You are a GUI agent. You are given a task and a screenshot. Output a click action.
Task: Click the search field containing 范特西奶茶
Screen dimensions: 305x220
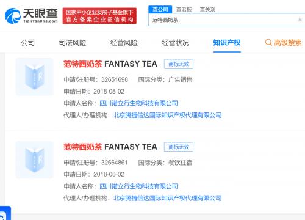point(227,20)
